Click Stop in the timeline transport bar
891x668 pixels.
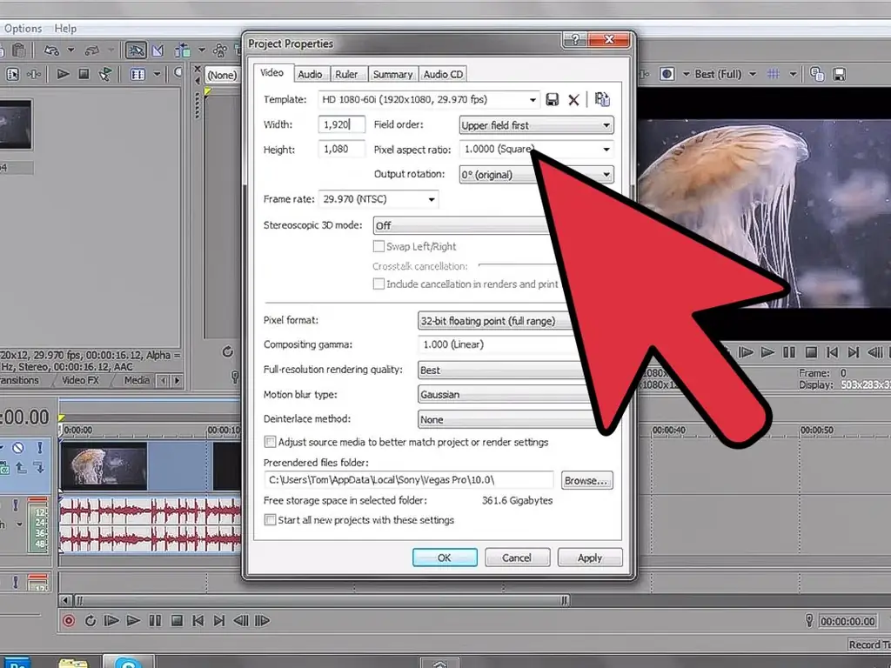click(x=177, y=620)
